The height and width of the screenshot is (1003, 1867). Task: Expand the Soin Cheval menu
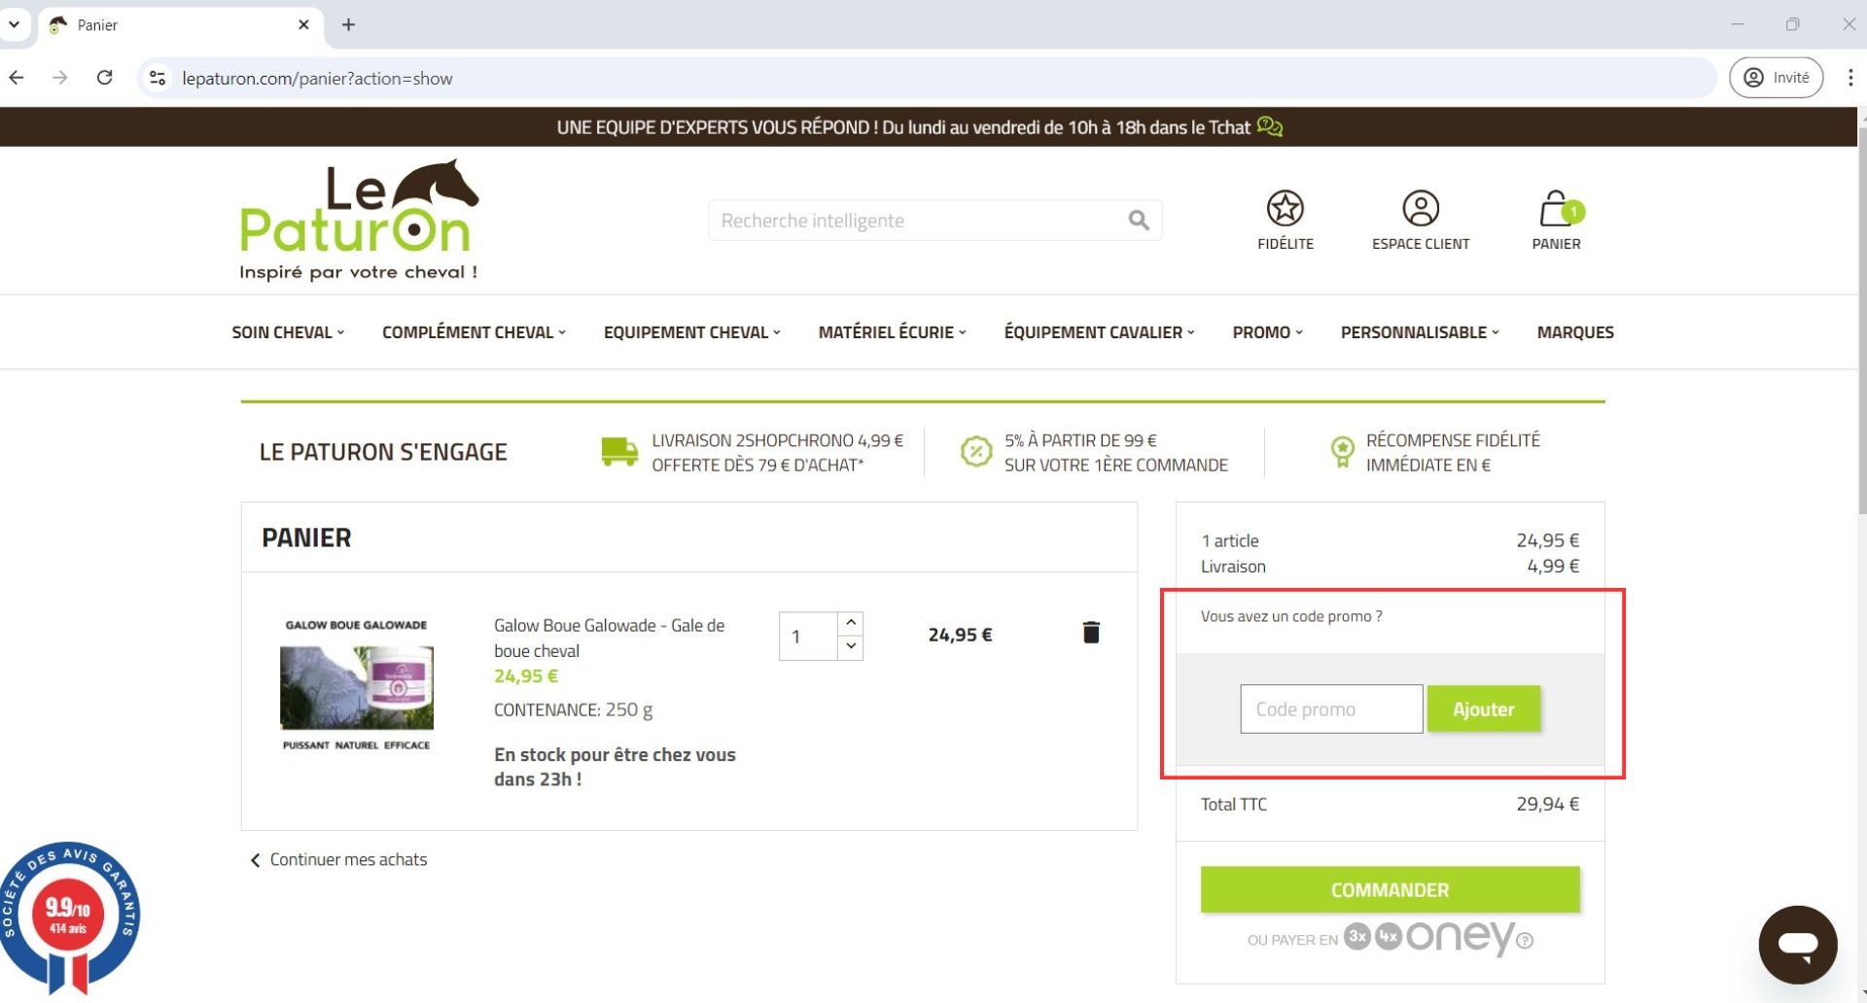click(288, 332)
